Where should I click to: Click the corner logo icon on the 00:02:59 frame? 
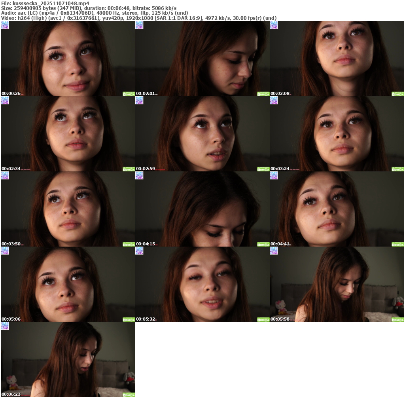point(139,100)
